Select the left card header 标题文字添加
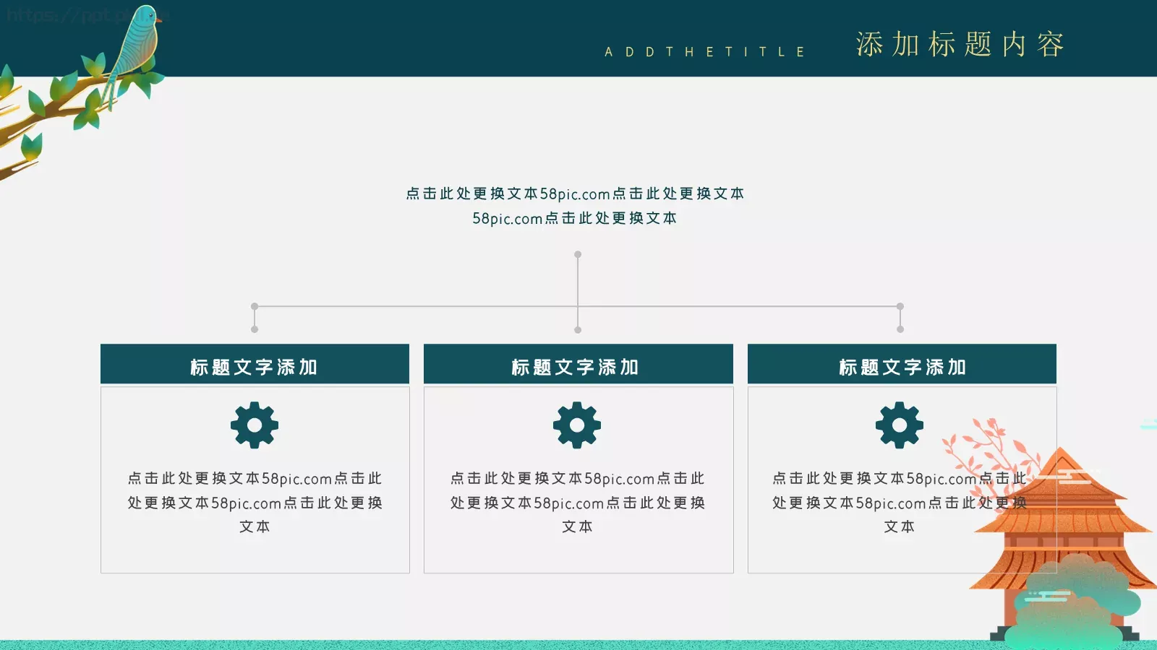1157x650 pixels. point(255,364)
